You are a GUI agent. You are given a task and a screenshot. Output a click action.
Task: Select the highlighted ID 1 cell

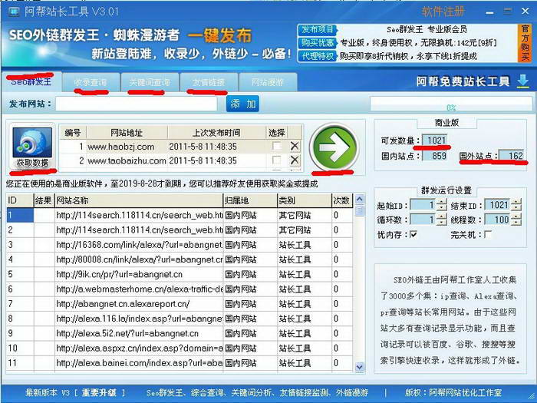point(20,215)
